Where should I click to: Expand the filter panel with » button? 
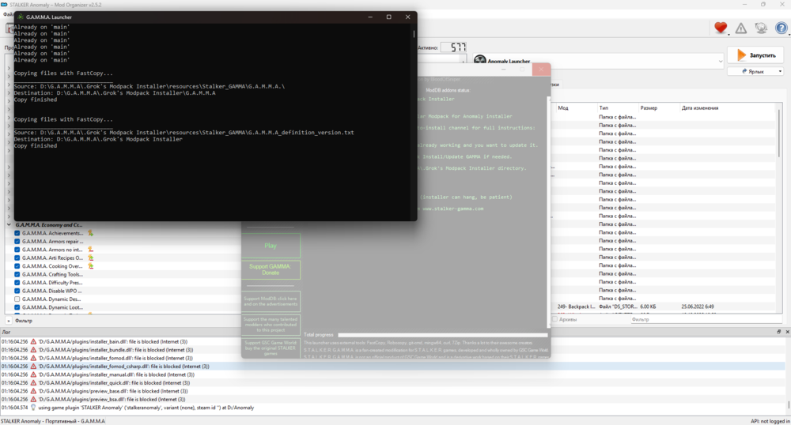(x=8, y=320)
